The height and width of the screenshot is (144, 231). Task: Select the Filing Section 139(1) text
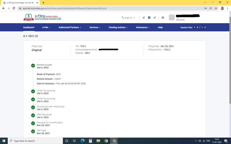159,50
